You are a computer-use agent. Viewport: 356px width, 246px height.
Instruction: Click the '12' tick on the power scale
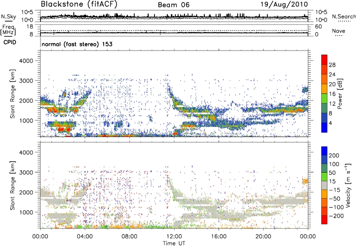[332, 104]
